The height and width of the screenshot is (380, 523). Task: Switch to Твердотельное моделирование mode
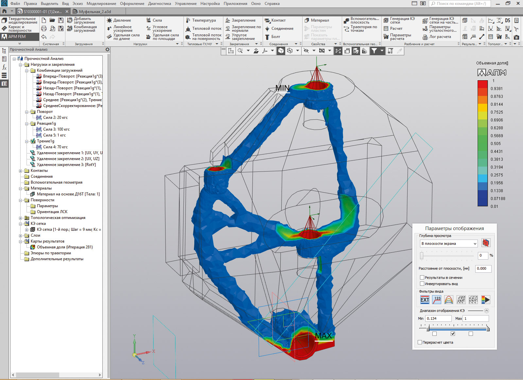point(20,20)
